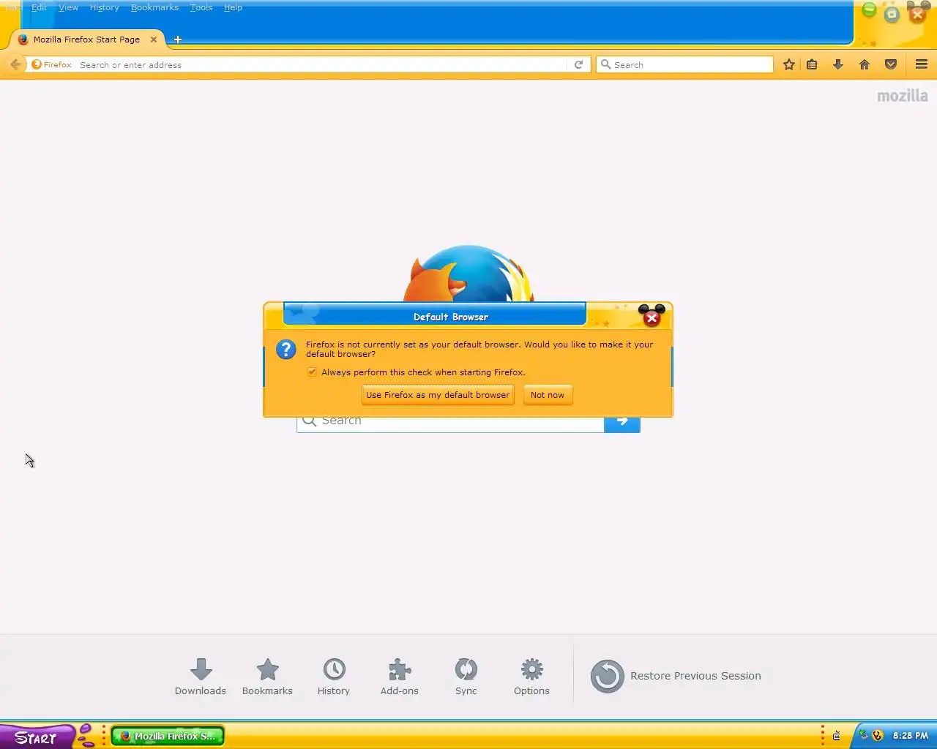Show your bookmarks list icon in toolbar
This screenshot has height=749, width=937.
pyautogui.click(x=812, y=64)
